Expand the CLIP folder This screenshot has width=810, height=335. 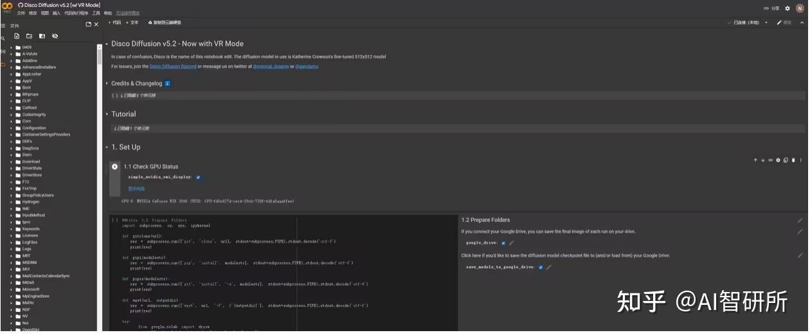(11, 101)
